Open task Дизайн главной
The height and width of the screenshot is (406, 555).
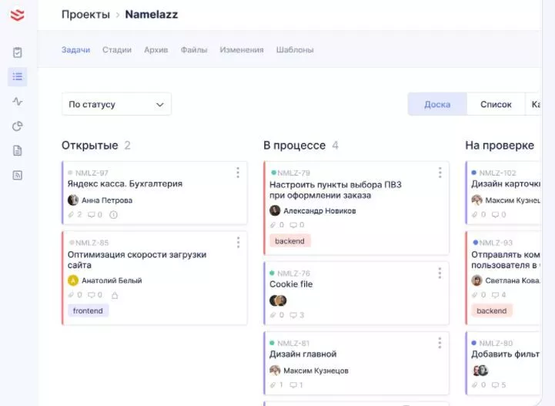(x=303, y=354)
